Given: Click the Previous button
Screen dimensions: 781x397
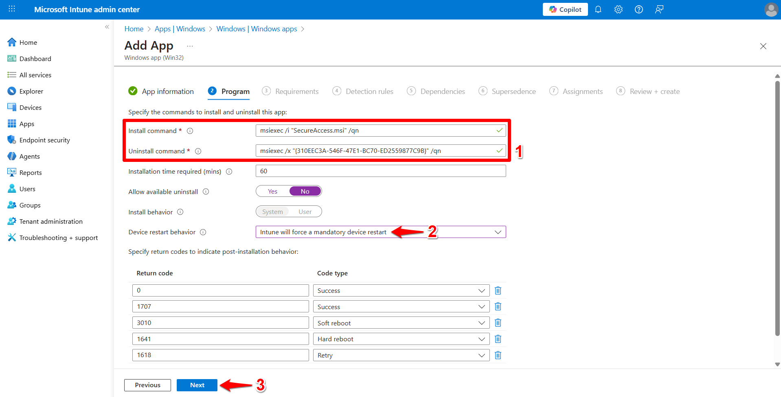Looking at the screenshot, I should (x=147, y=385).
